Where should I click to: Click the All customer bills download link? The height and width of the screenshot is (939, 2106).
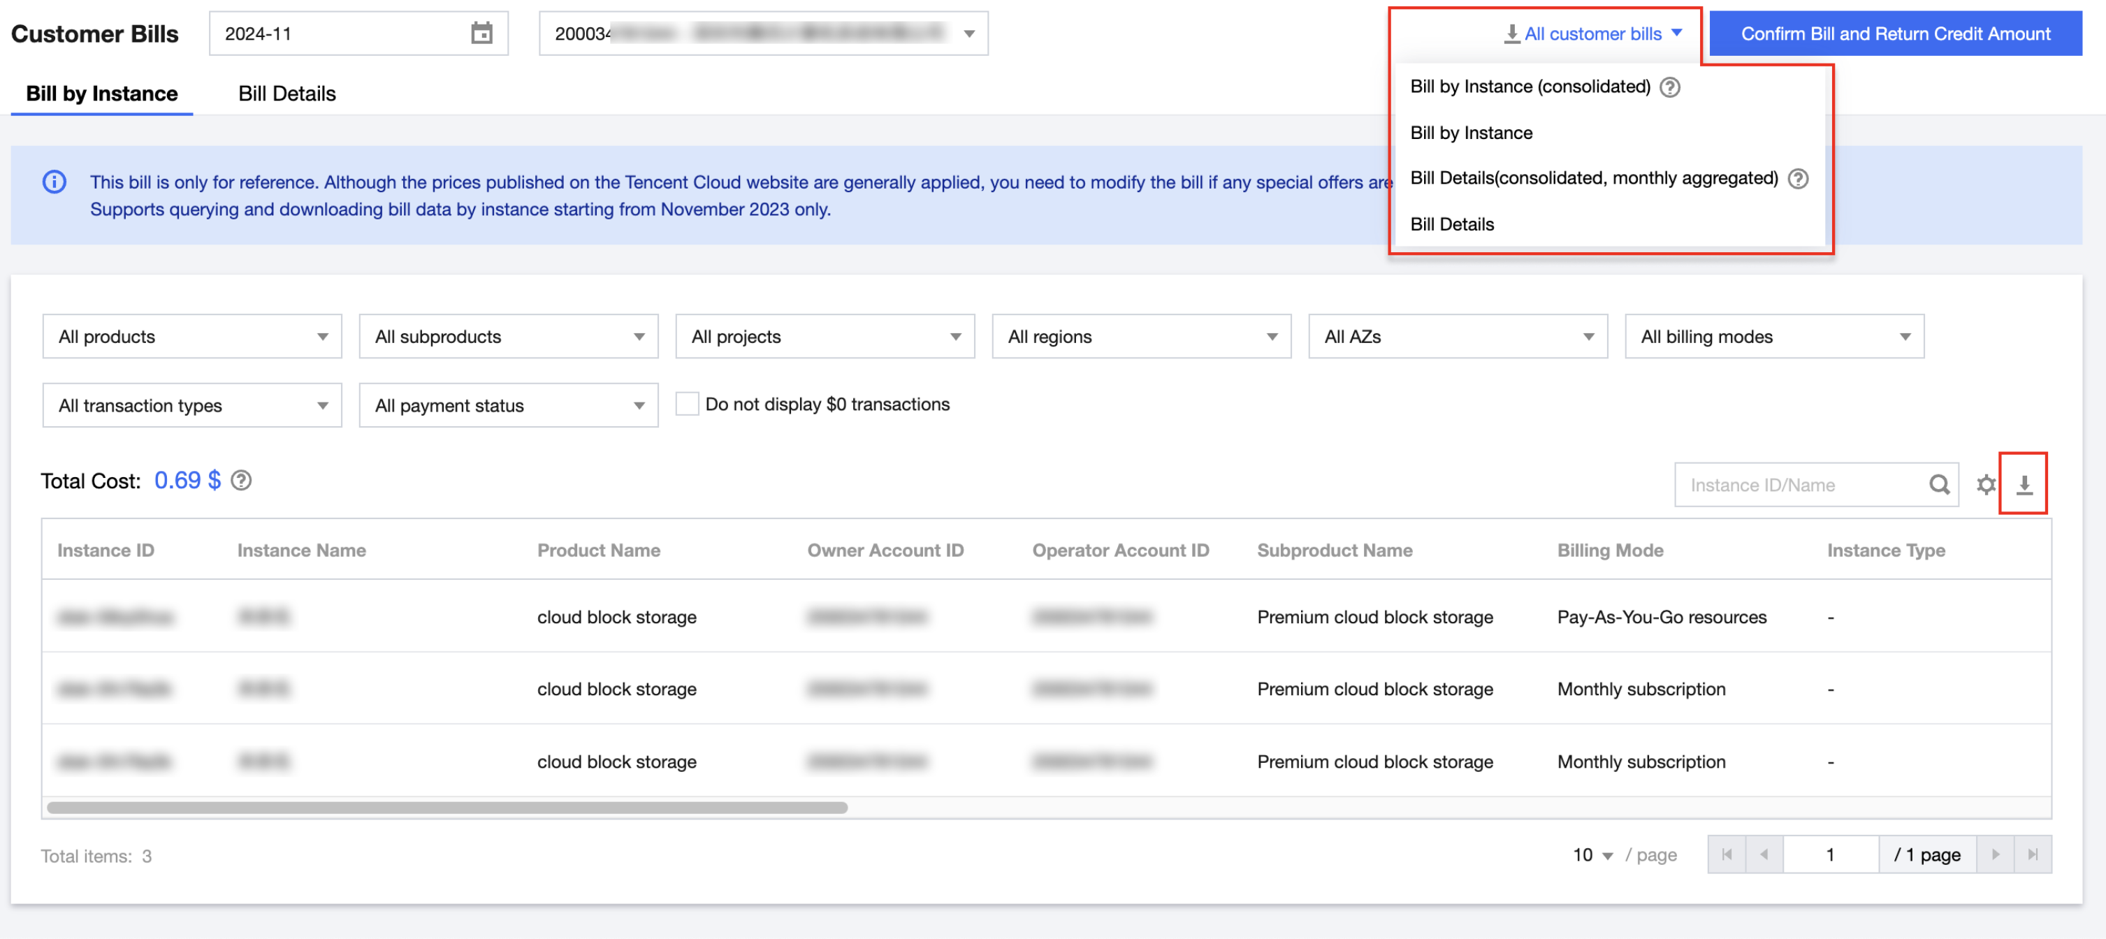tap(1592, 34)
